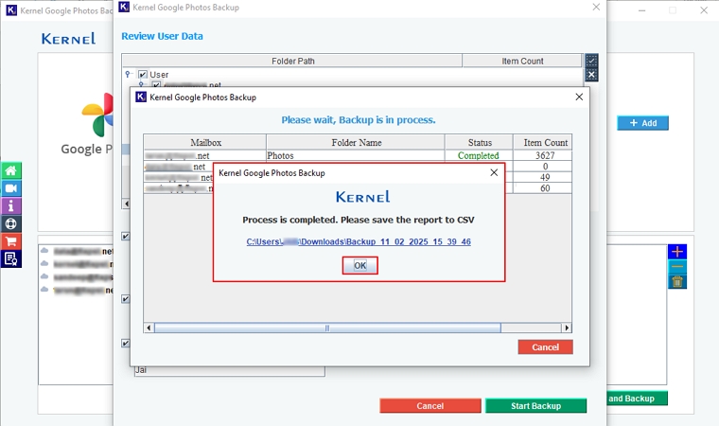Click the Add button in main window
719x426 pixels.
pyautogui.click(x=642, y=123)
